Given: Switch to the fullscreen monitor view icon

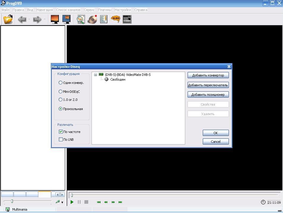Looking at the screenshot, I should [55, 19].
